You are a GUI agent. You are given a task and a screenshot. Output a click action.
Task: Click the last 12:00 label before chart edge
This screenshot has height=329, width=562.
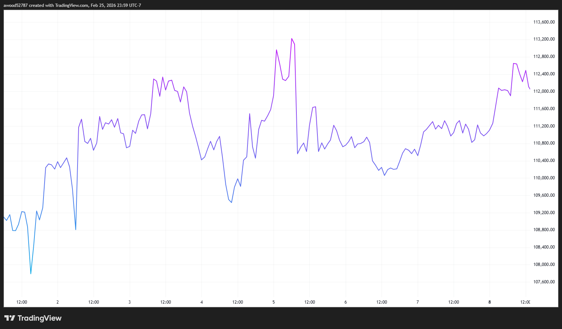[x=525, y=302]
